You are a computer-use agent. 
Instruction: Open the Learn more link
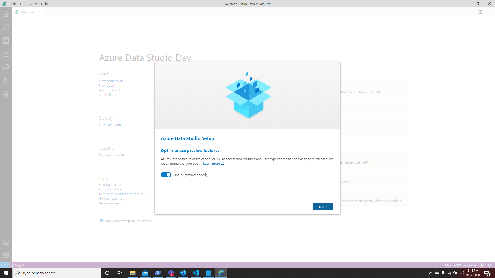coord(213,164)
